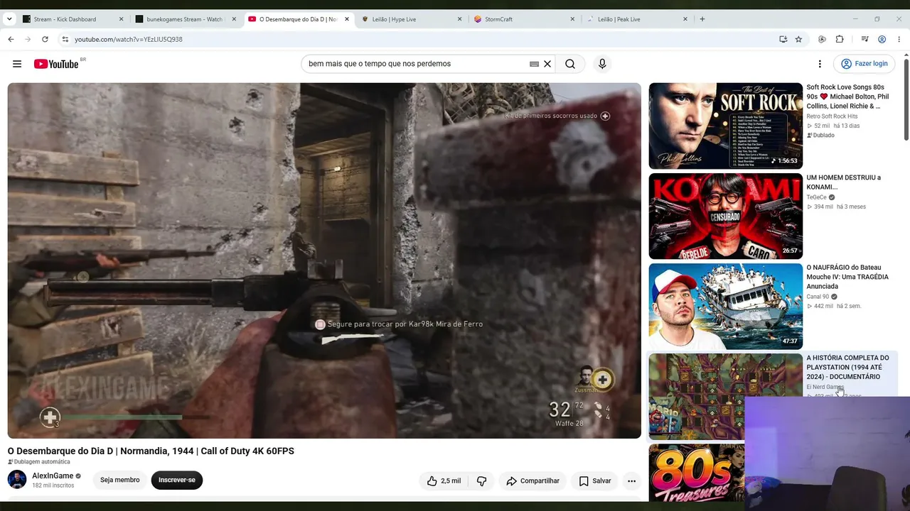910x511 pixels.
Task: Share the video via Compartilhar
Action: (x=532, y=480)
